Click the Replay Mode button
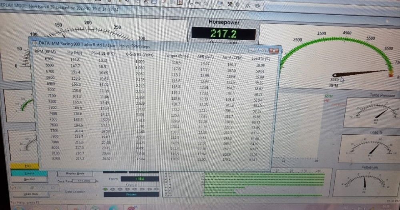 coord(75,174)
